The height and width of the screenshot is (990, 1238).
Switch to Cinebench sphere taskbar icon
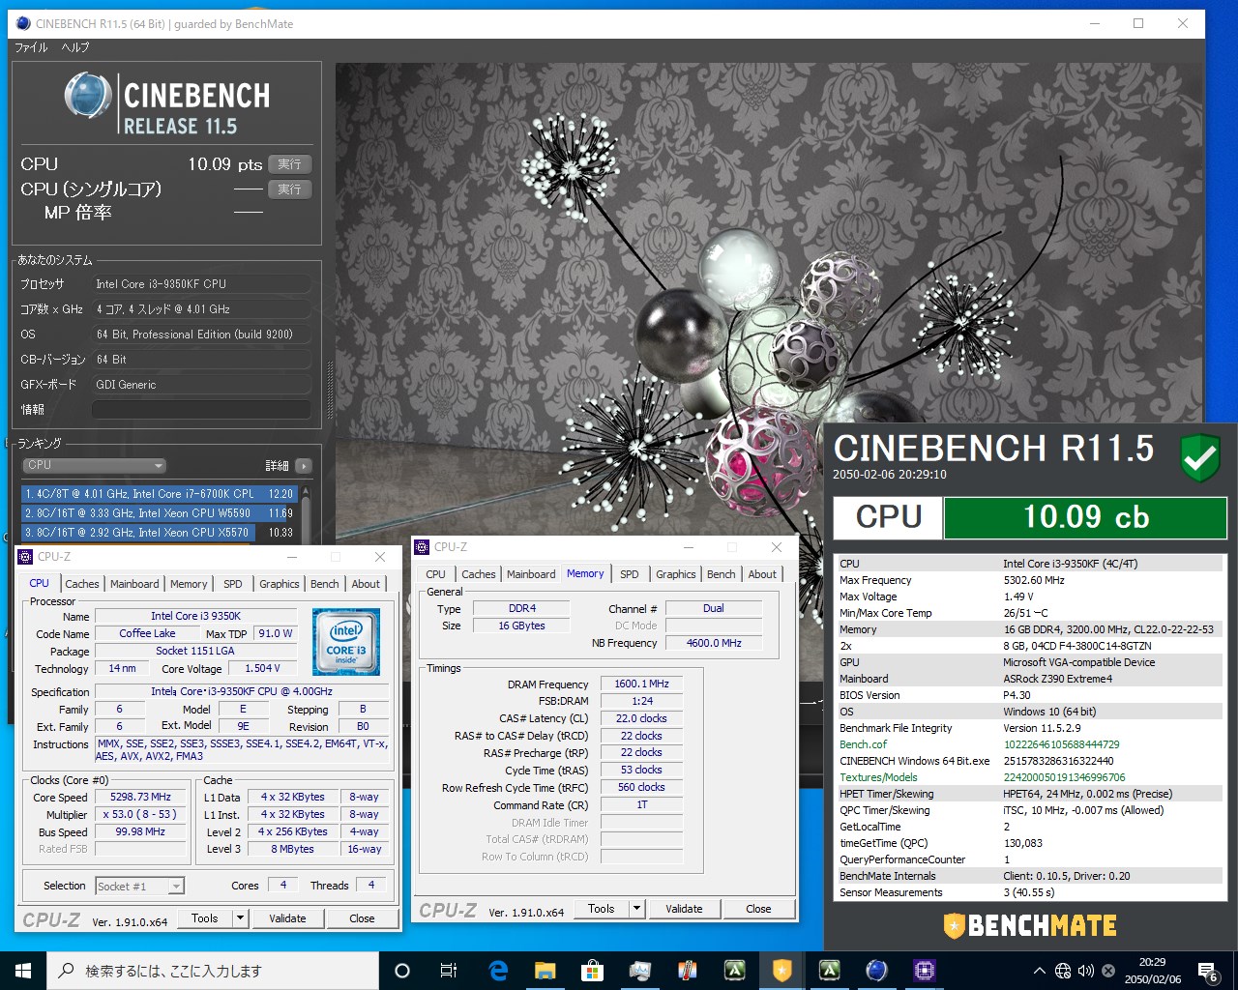(x=876, y=971)
